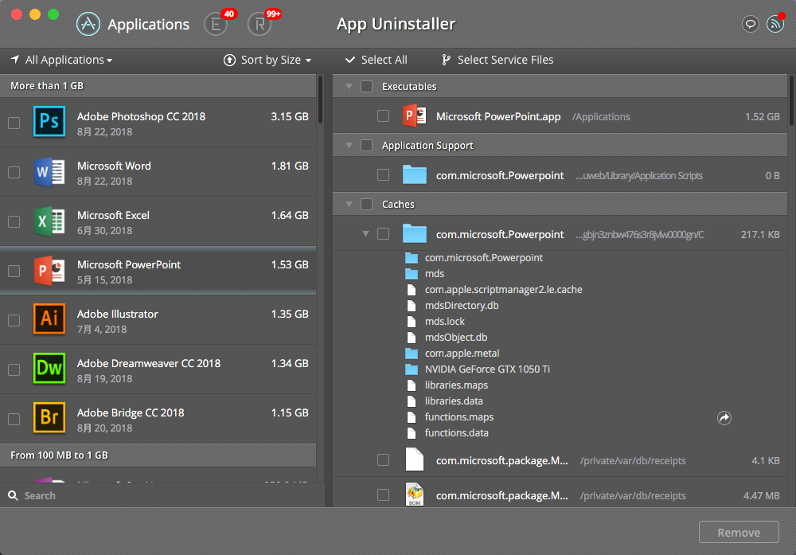Check the Microsoft Excel checkbox
This screenshot has height=555, width=796.
tap(14, 221)
